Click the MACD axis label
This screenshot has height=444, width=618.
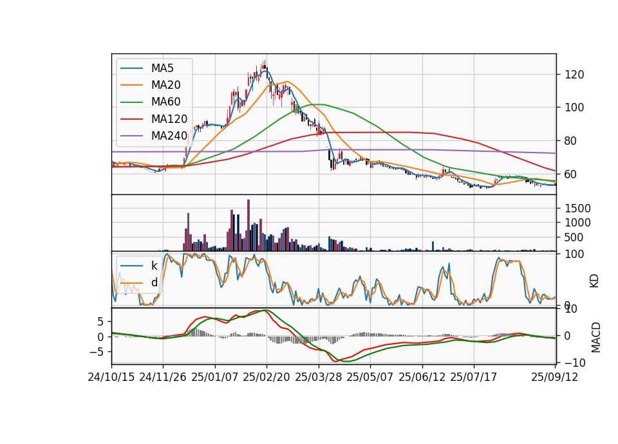[596, 338]
